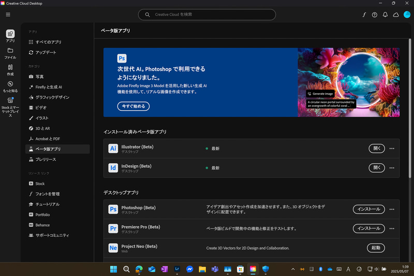The height and width of the screenshot is (276, 414).
Task: Select Acrobat と PDF category
Action: click(x=57, y=139)
